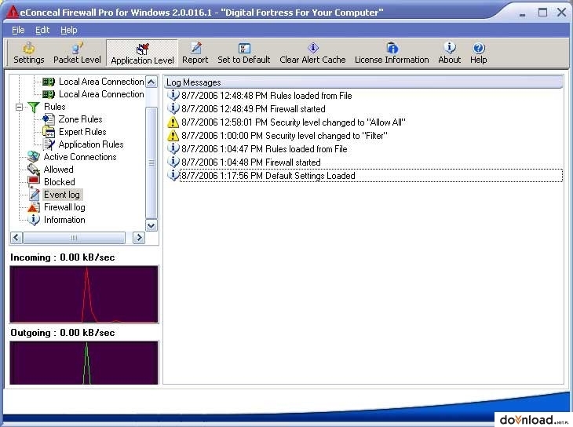Switch to Packet Level view
573x427 pixels.
point(77,53)
